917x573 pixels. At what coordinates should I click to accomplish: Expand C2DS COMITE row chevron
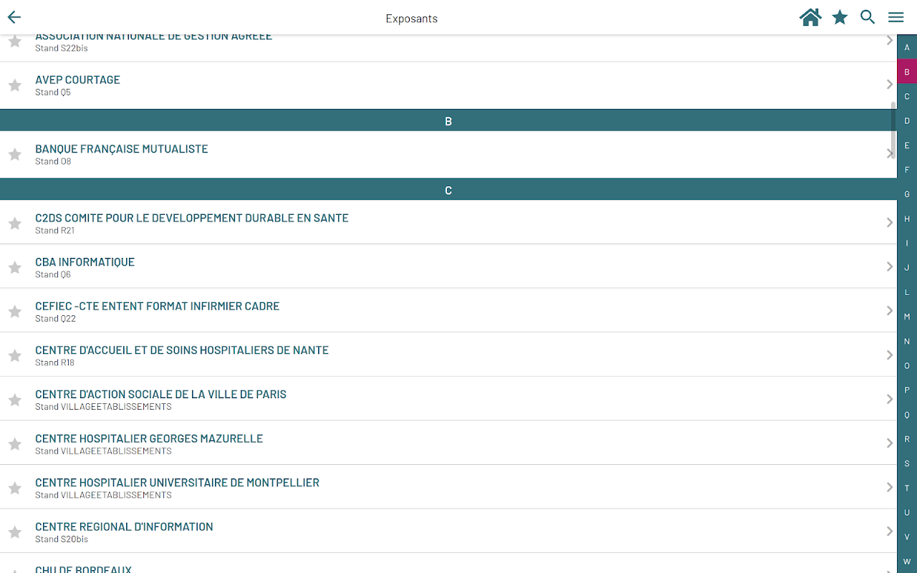890,223
